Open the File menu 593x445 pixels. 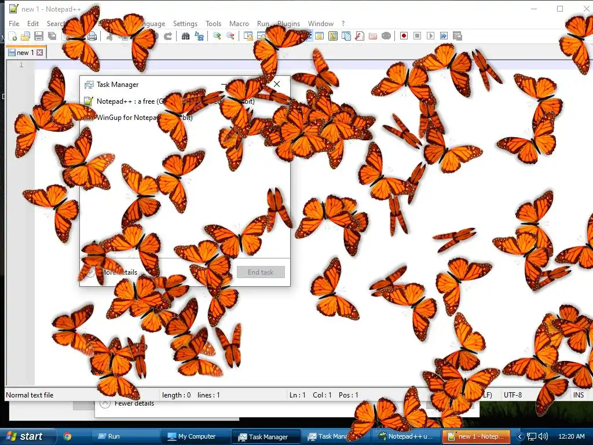point(14,23)
